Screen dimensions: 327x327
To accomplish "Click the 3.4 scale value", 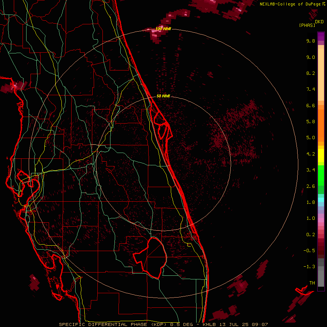I will [311, 170].
